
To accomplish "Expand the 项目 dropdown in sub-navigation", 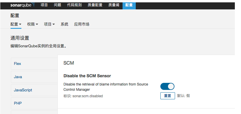I will tap(49, 24).
